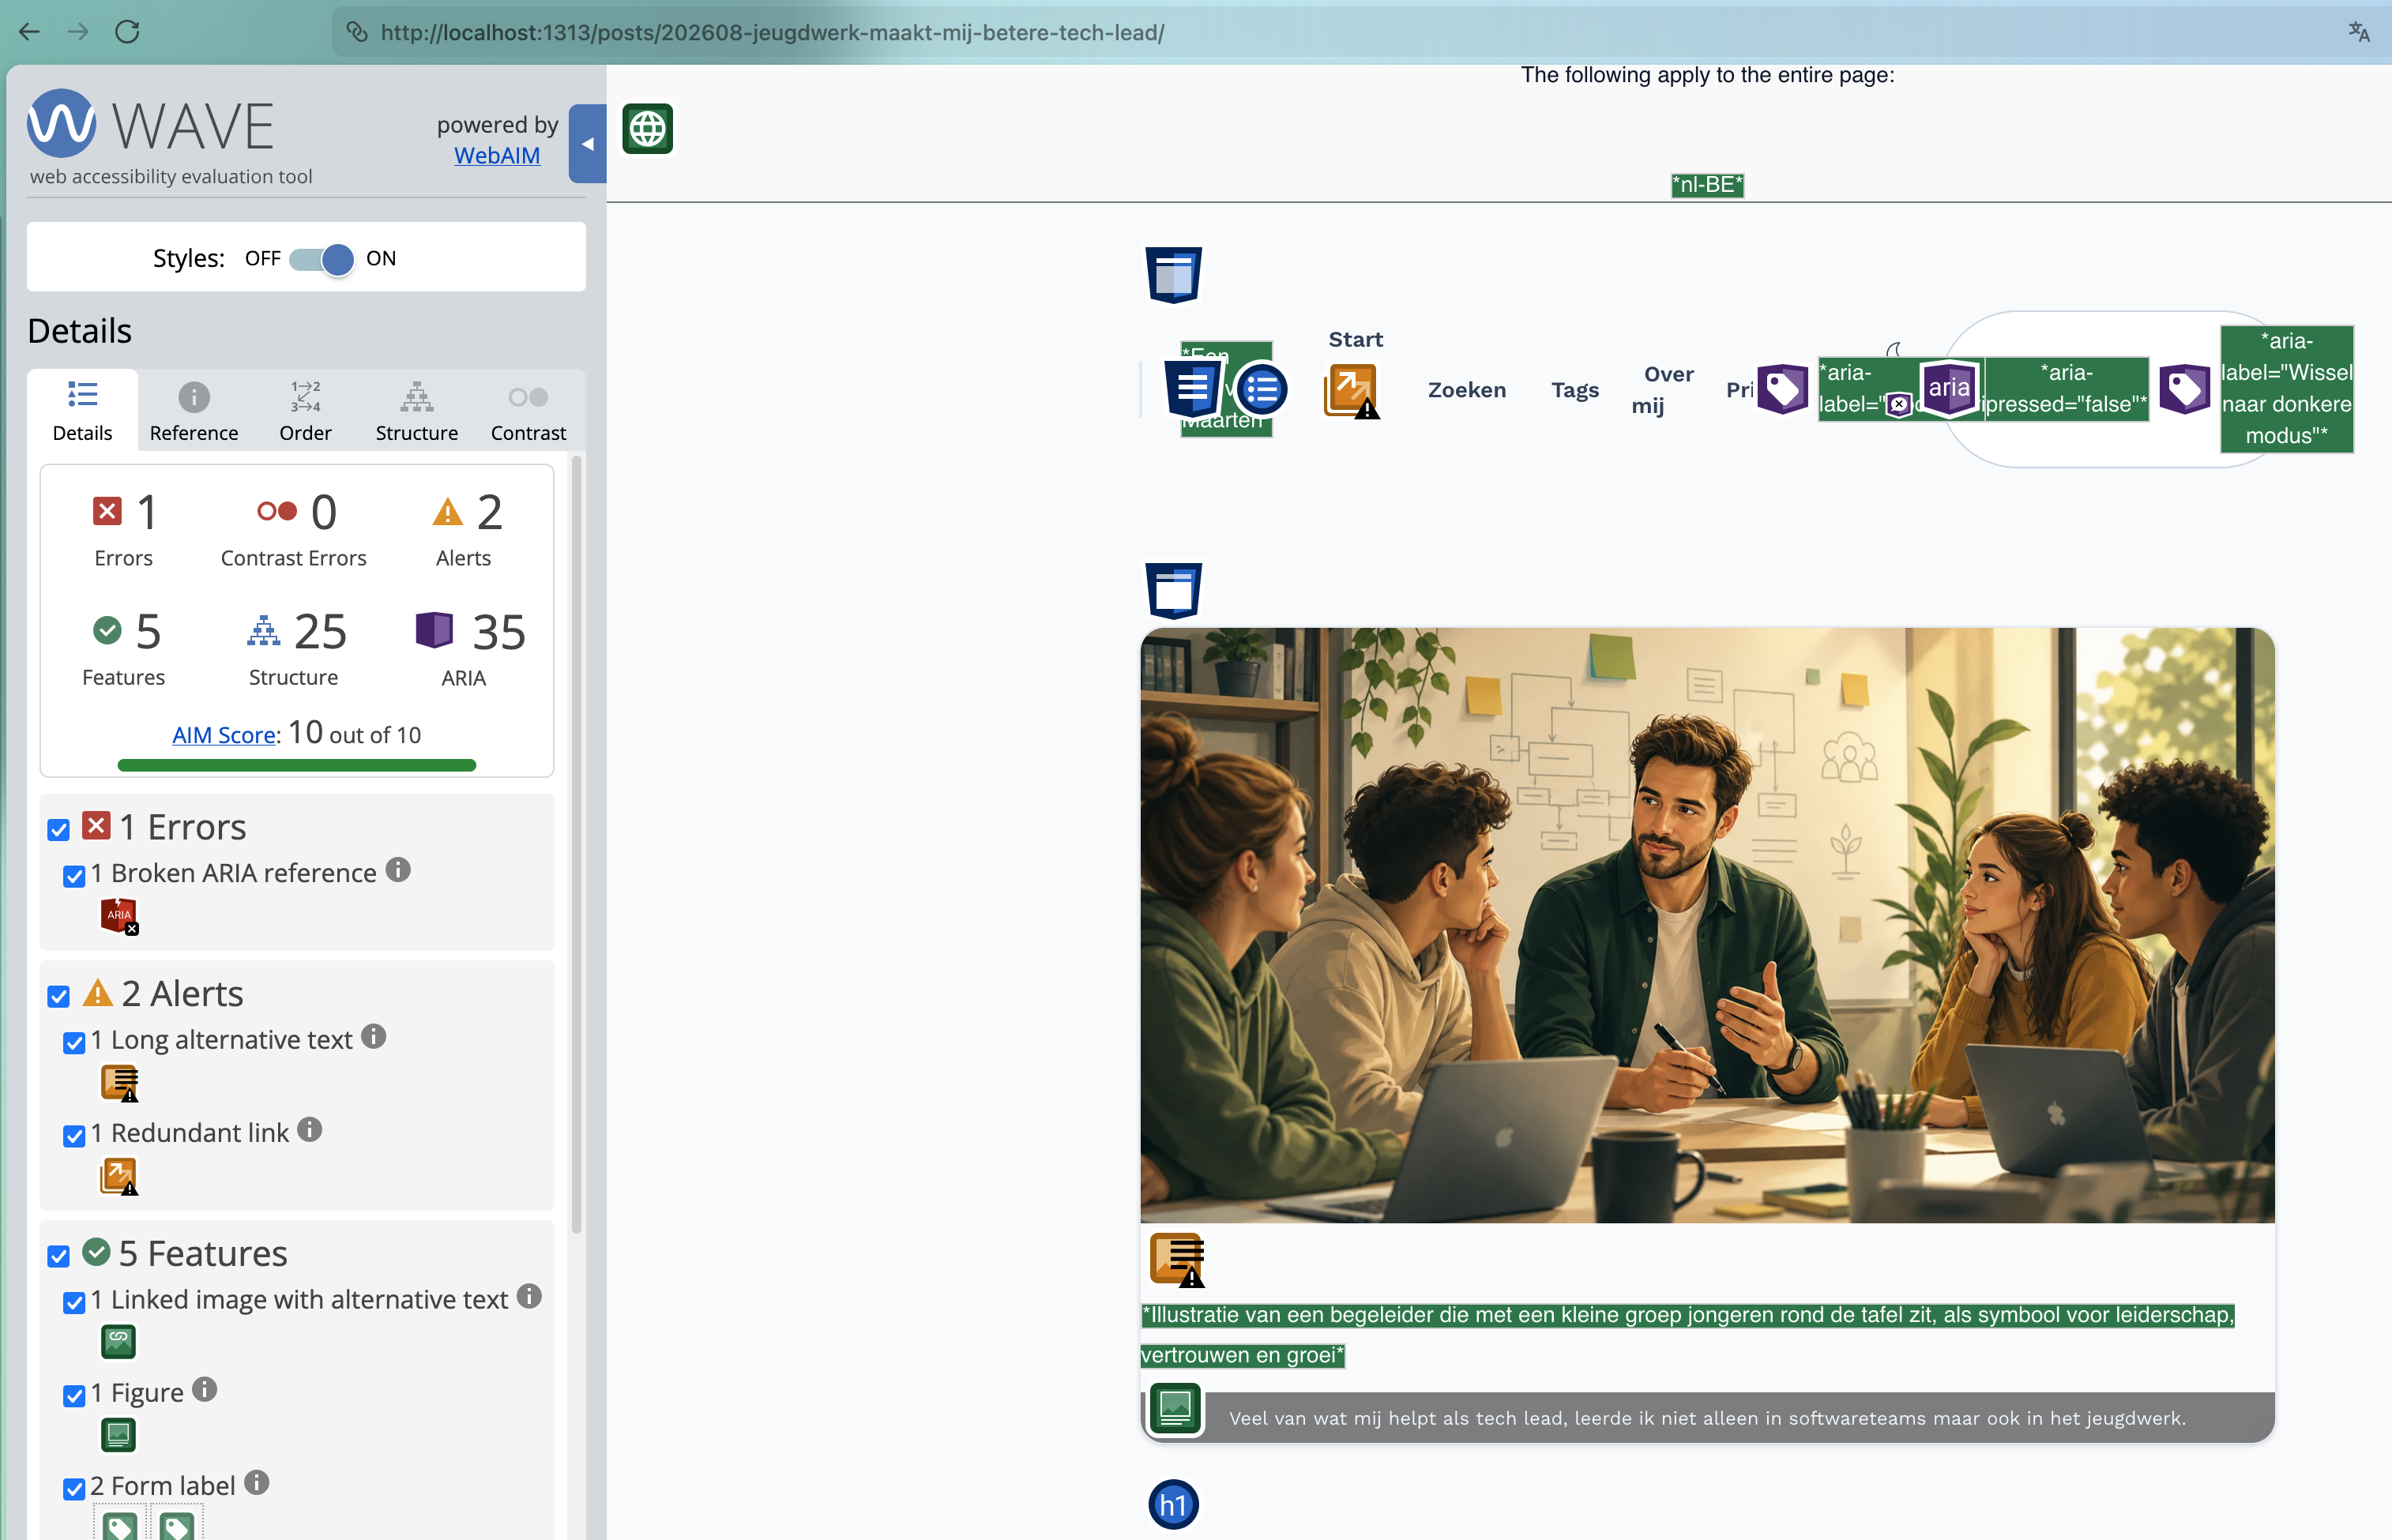Switch to the Contrast tab
The width and height of the screenshot is (2392, 1540).
528,411
